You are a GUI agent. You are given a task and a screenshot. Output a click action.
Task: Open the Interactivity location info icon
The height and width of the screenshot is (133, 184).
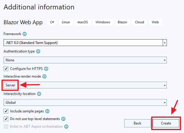pos(39,94)
